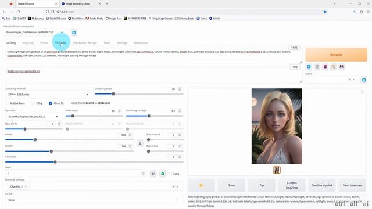The image size is (372, 209).
Task: Click the swap width and height icon
Action: tap(140, 143)
